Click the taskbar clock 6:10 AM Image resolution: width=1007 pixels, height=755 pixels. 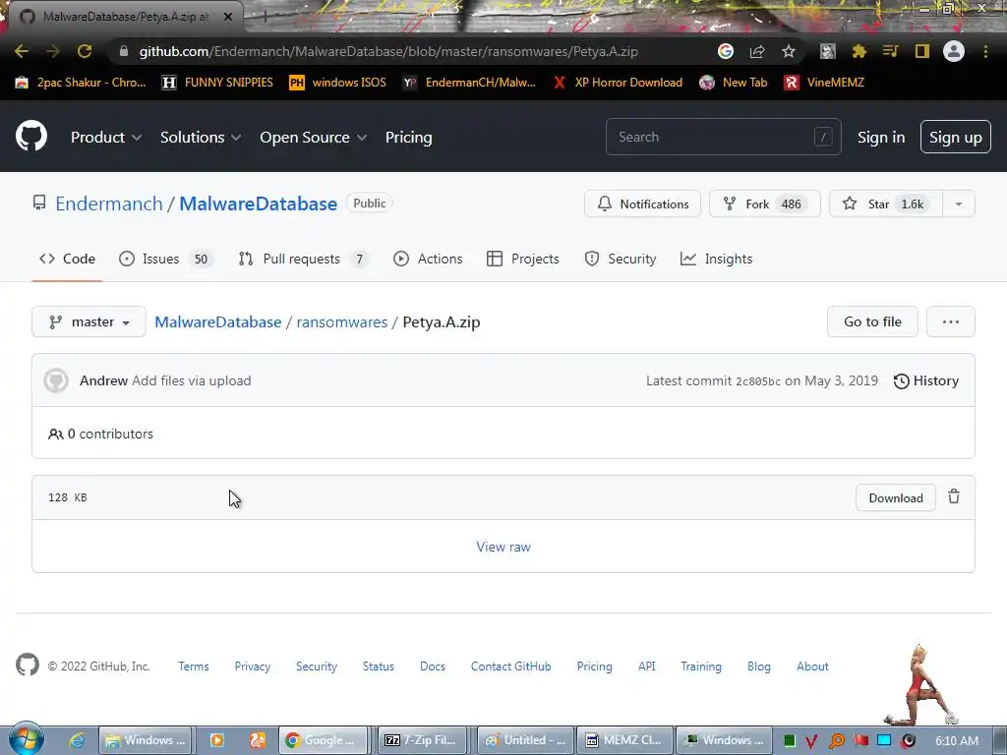pos(957,741)
